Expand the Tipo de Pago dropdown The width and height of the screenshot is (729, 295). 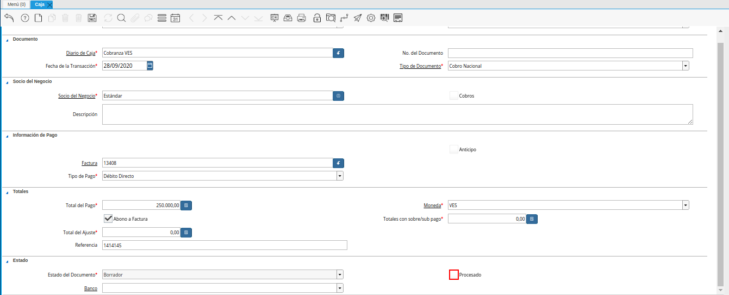[339, 176]
